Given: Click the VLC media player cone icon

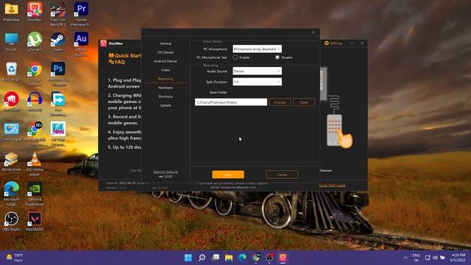Looking at the screenshot, I should [x=35, y=164].
